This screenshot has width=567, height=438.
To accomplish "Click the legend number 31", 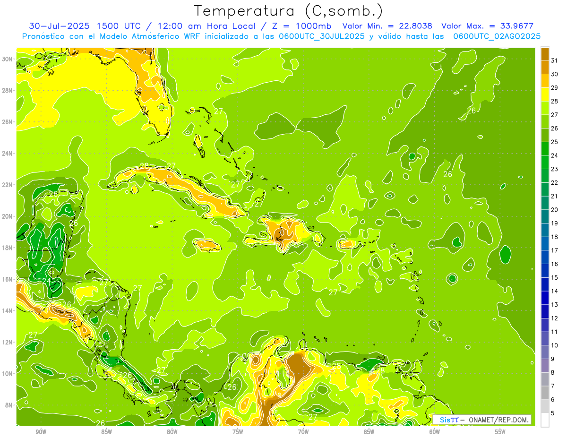I will pos(554,60).
